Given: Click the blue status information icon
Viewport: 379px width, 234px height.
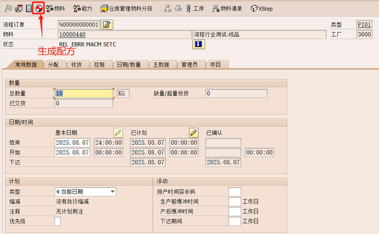Looking at the screenshot, I should [199, 44].
